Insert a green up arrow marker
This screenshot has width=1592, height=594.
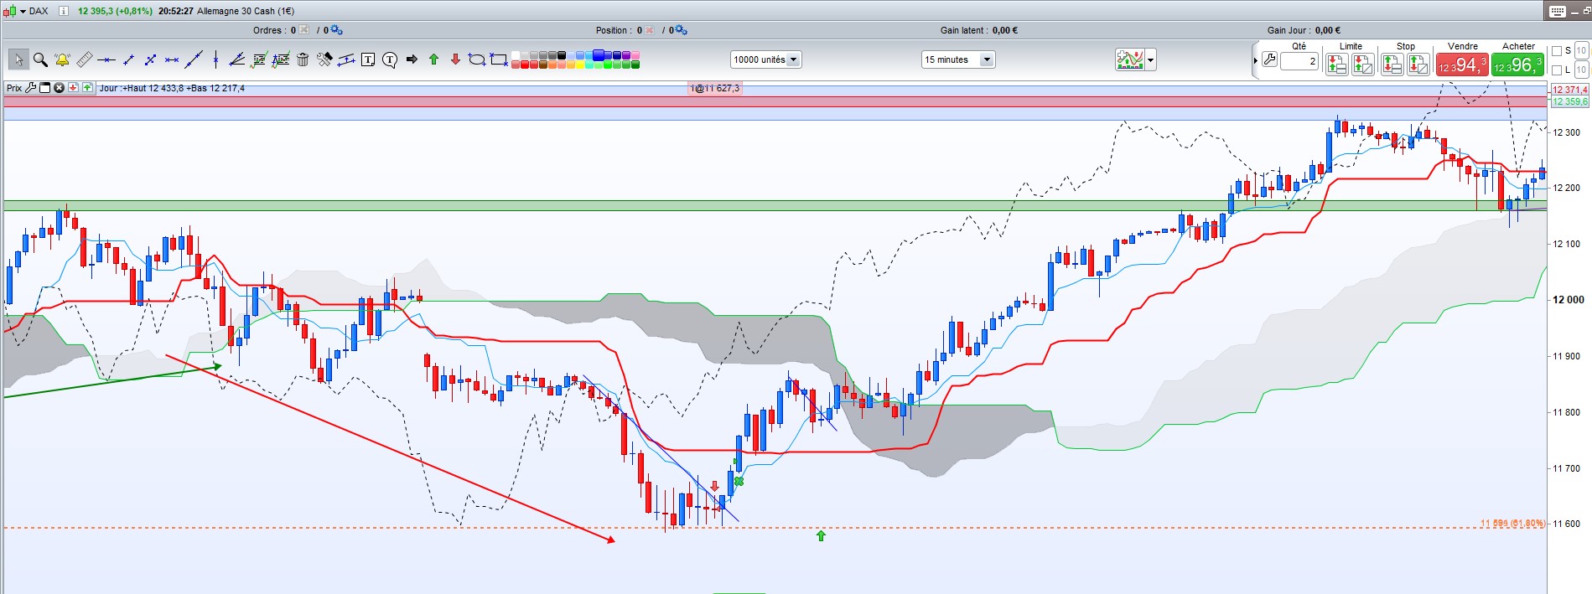[433, 59]
